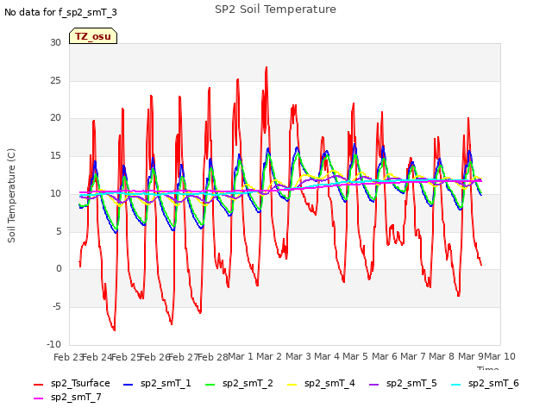The width and height of the screenshot is (552, 414).
Task: Click the SP2 Soil Temperature chart title
Action: 276,9
